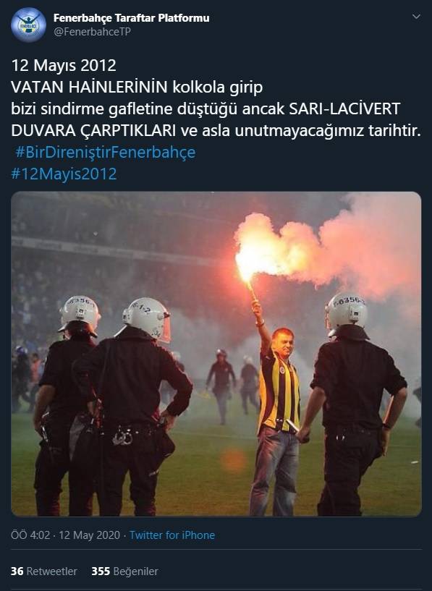Open the Fenerbahçe Taraftar Platformu profile avatar
Image resolution: width=432 pixels, height=591 pixels.
(28, 25)
